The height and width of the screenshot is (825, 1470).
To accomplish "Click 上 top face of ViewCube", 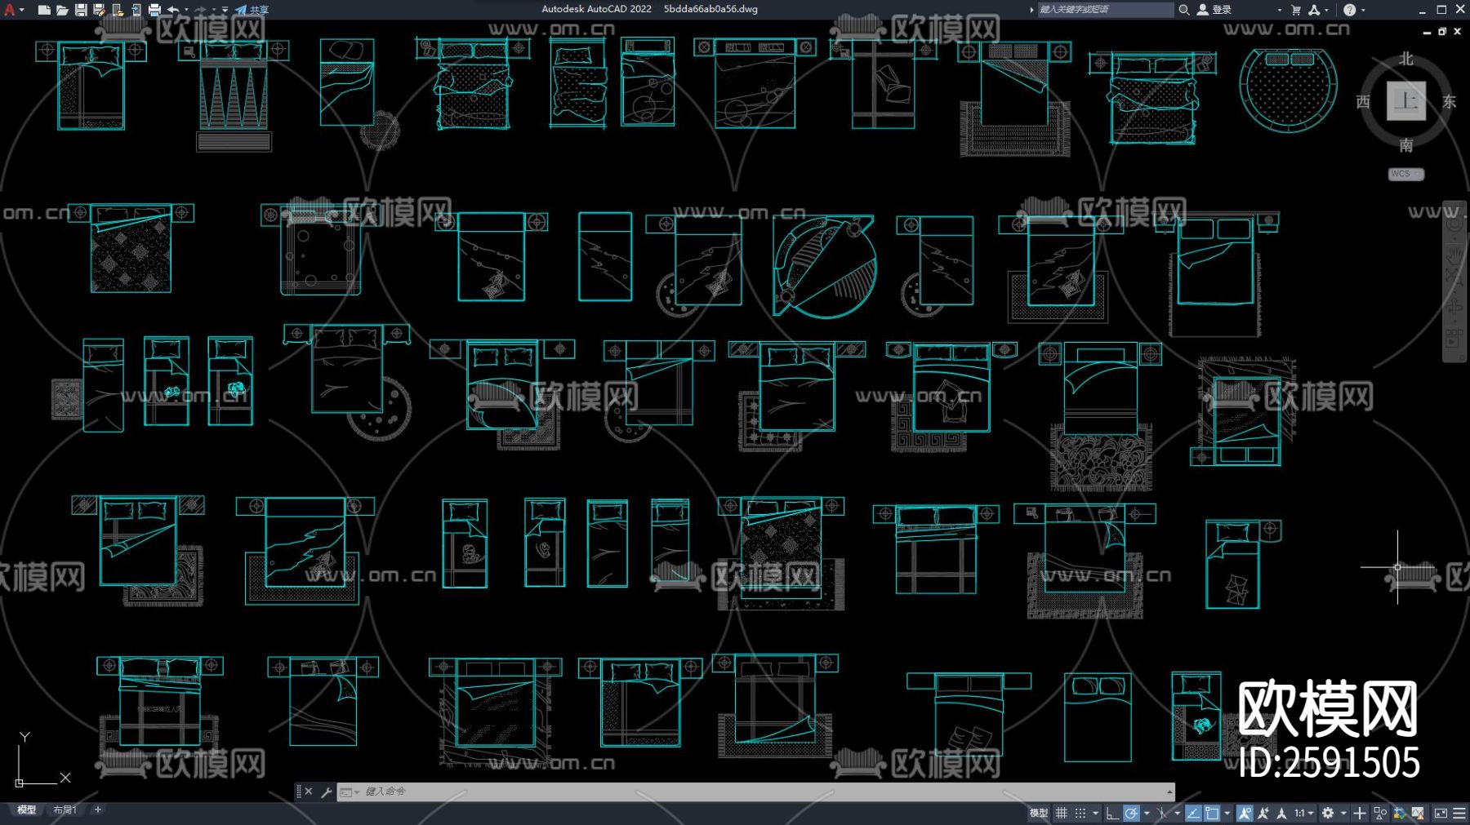I will (1406, 101).
